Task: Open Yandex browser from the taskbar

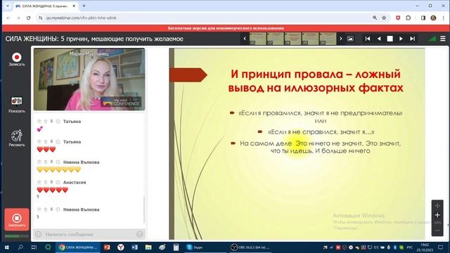Action: [120, 247]
